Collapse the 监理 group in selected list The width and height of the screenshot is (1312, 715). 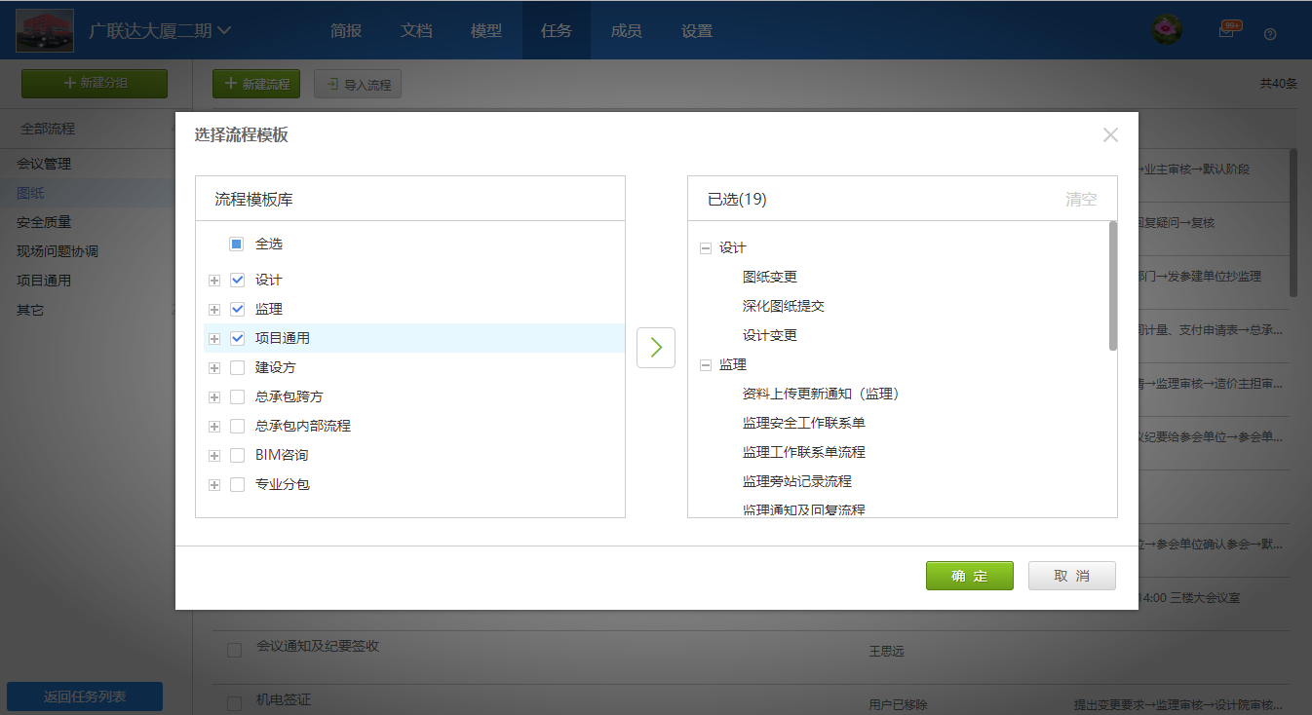click(x=706, y=365)
